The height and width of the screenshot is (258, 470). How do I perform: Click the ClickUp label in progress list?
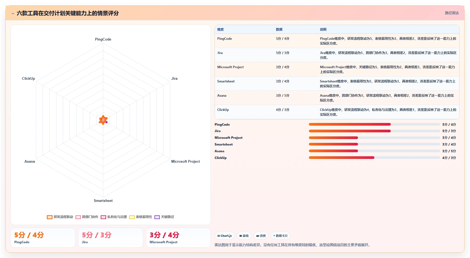pyautogui.click(x=220, y=158)
